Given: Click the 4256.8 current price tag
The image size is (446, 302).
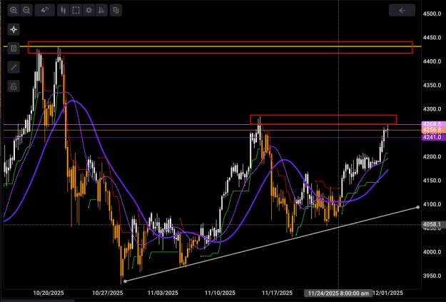Looking at the screenshot, I should tap(432, 130).
